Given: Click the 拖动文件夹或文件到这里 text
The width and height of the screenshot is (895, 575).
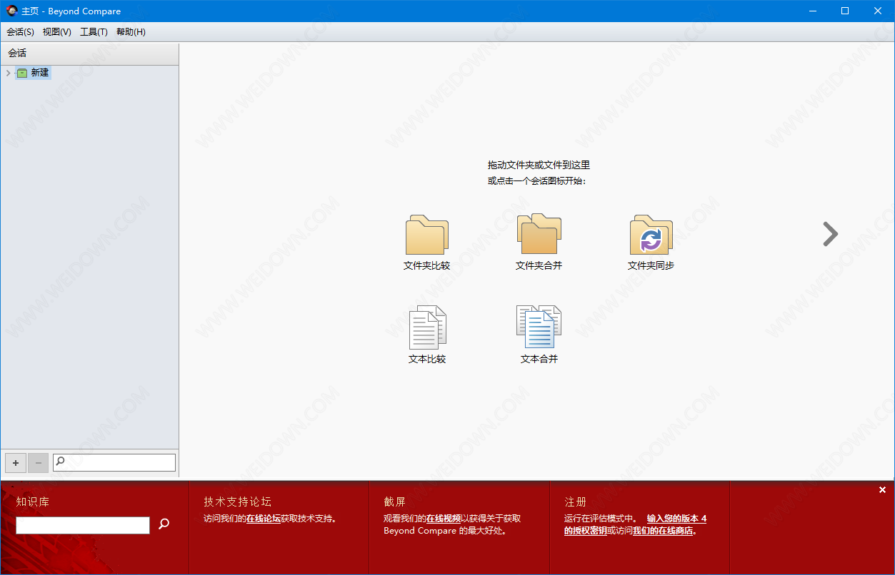Looking at the screenshot, I should pyautogui.click(x=539, y=165).
